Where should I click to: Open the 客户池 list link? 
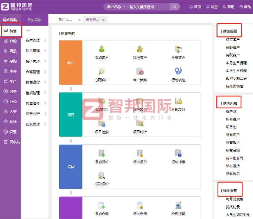(x=231, y=111)
